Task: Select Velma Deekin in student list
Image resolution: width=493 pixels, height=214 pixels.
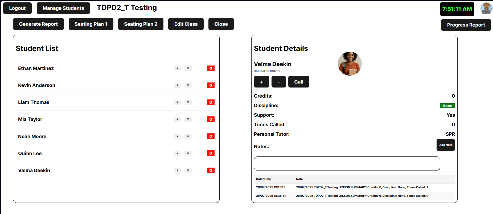Action: click(x=34, y=171)
